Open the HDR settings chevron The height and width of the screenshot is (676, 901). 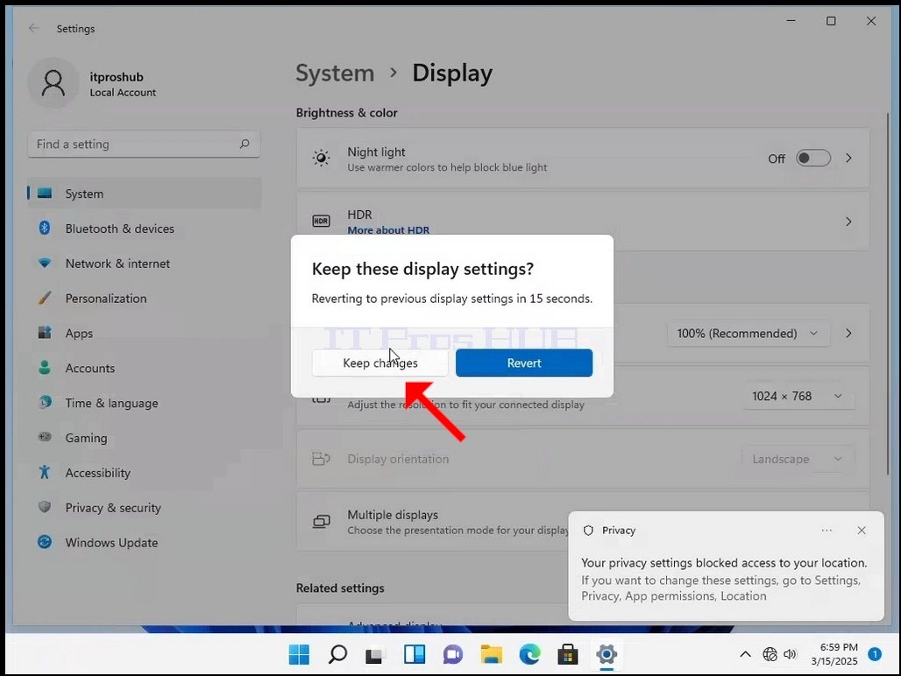coord(848,222)
